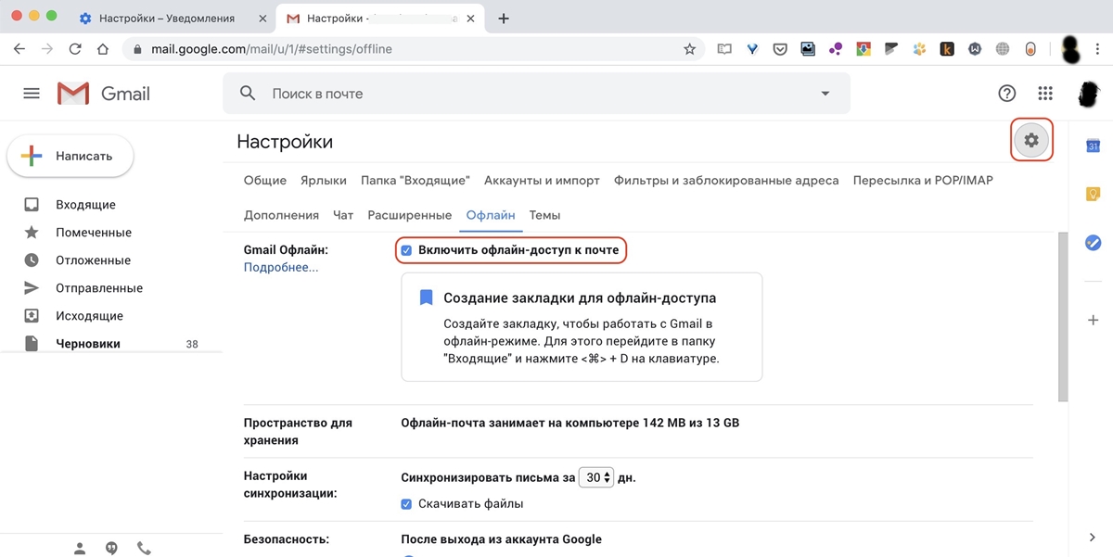
Task: Toggle the download attachments checkbox
Action: click(406, 504)
